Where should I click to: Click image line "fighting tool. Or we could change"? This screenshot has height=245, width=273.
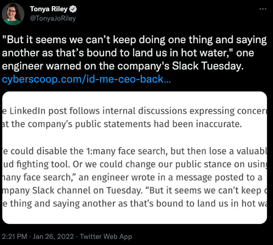(x=135, y=164)
